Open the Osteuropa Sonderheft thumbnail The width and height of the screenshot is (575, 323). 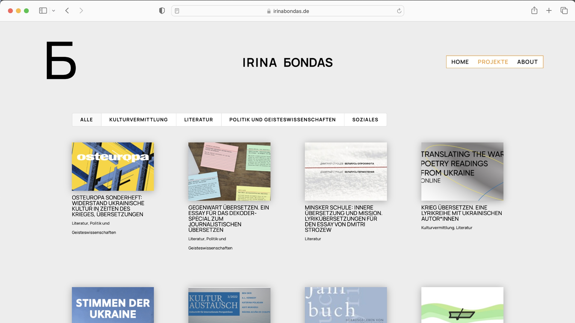(x=113, y=167)
